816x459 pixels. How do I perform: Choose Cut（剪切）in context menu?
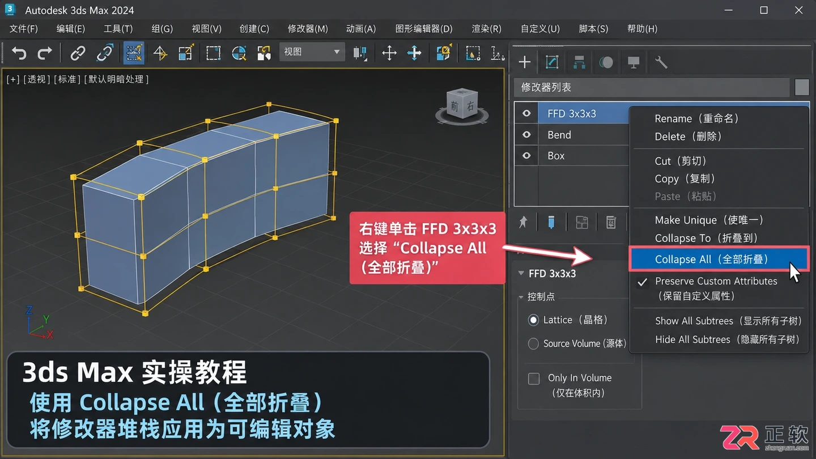[719, 161]
